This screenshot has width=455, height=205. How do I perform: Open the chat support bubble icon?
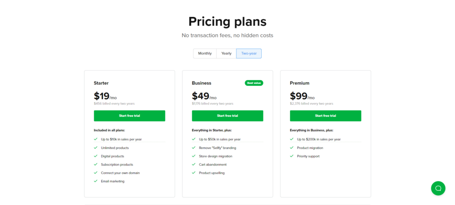pyautogui.click(x=438, y=188)
